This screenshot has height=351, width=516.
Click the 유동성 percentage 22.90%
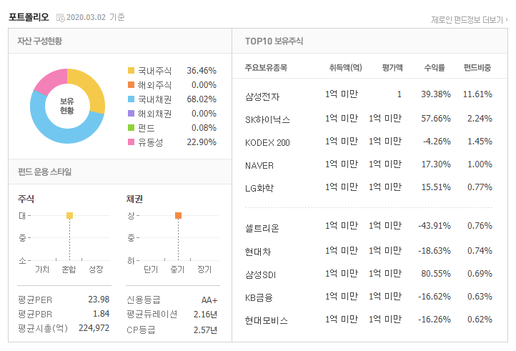pos(202,142)
